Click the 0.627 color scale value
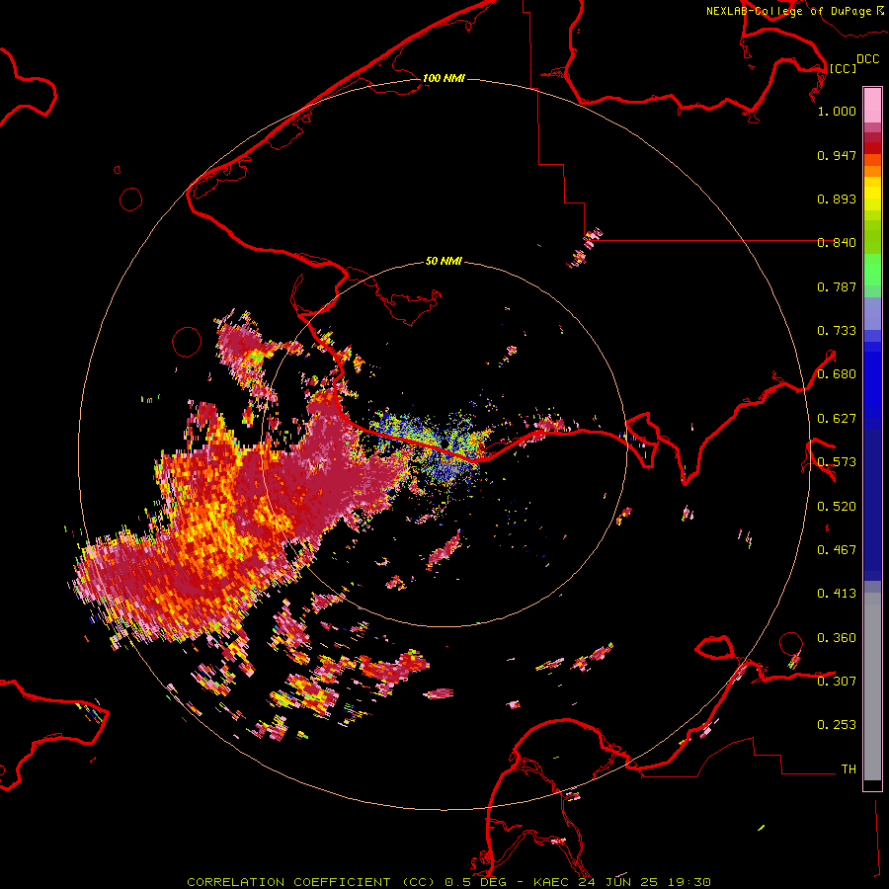 [837, 419]
